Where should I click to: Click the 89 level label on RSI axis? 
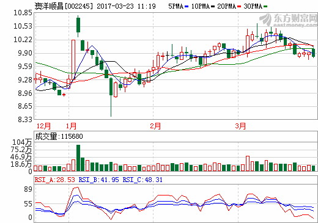point(28,189)
